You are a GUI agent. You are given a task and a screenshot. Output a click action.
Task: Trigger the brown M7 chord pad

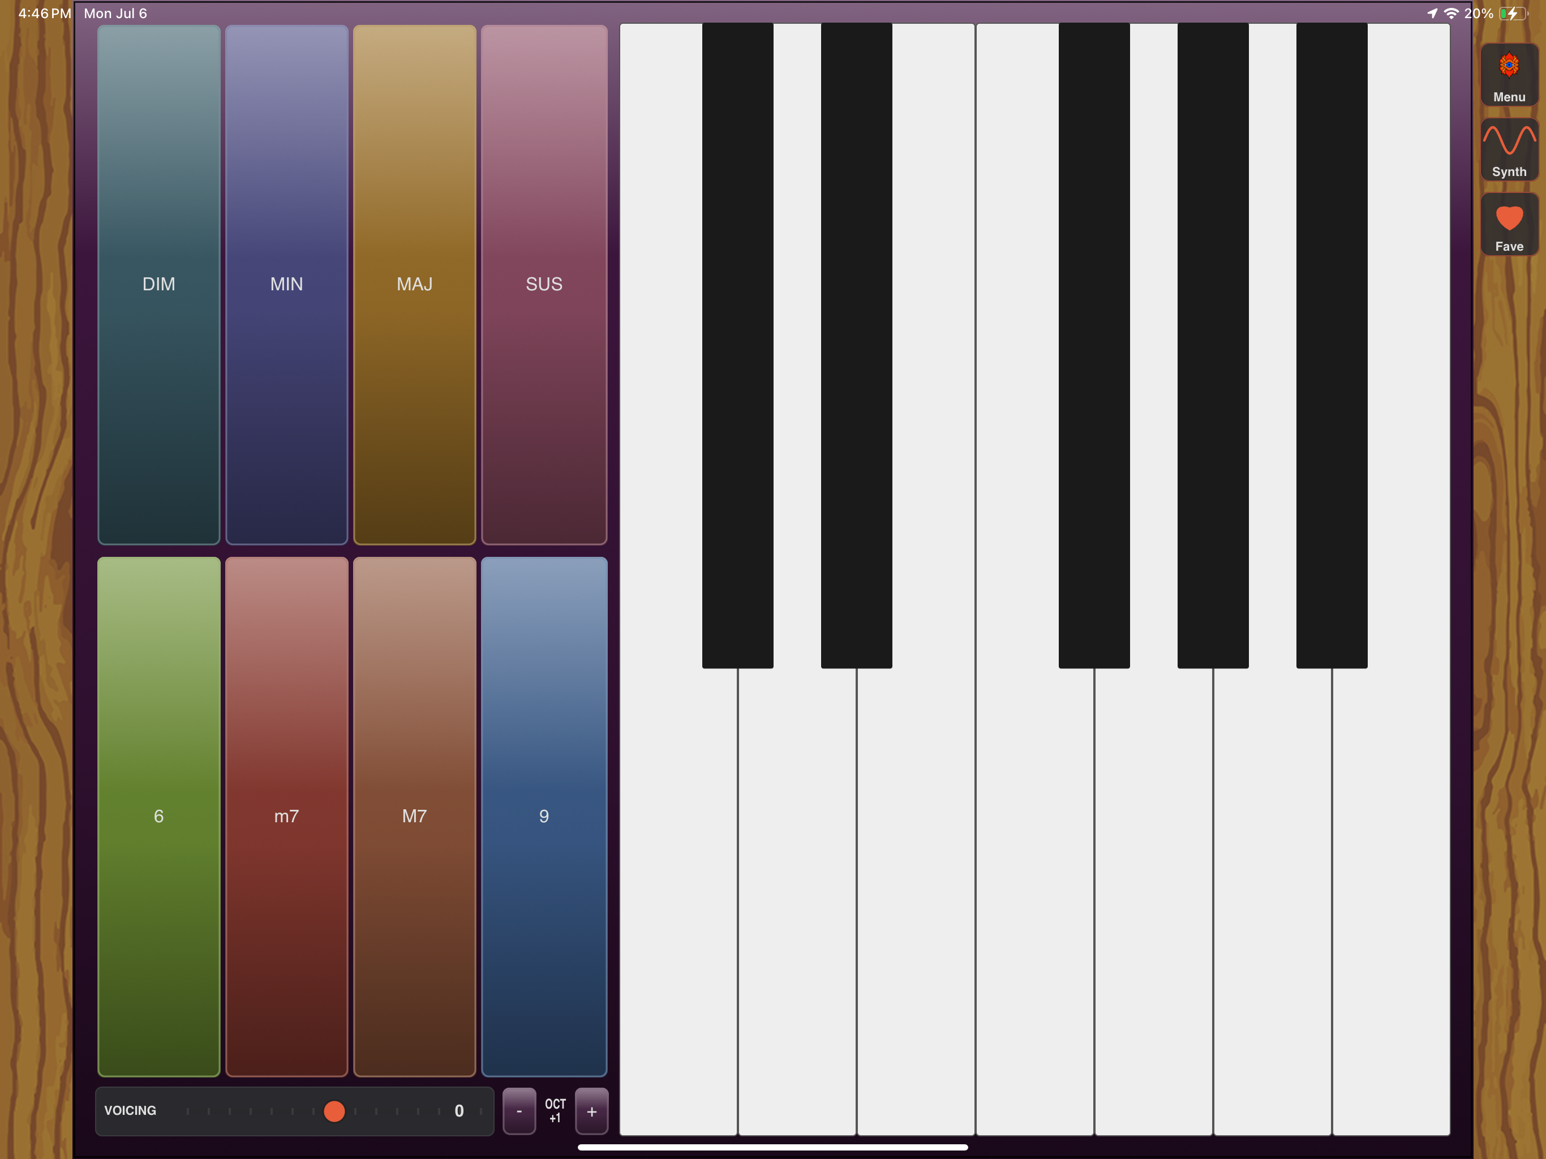[414, 817]
